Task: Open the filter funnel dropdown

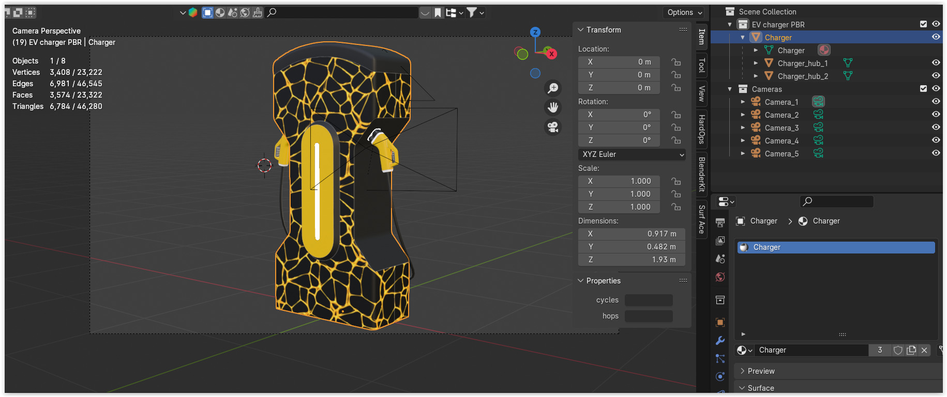Action: point(475,12)
